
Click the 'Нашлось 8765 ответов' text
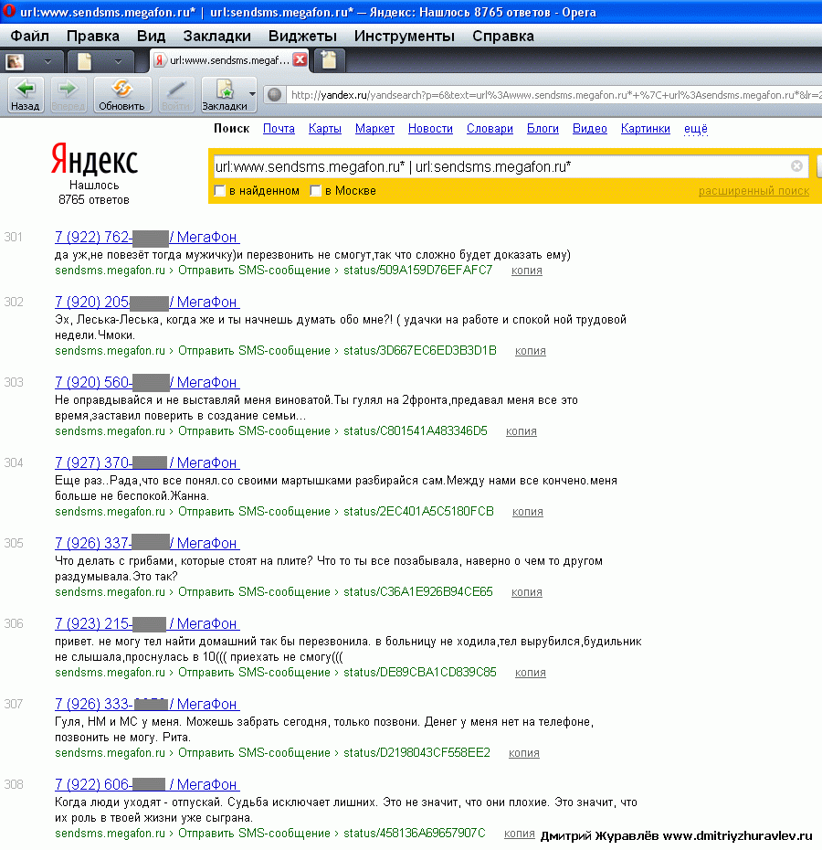(94, 193)
